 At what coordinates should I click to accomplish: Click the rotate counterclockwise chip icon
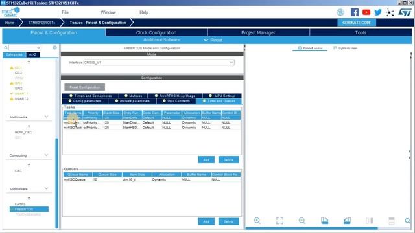pos(347,221)
